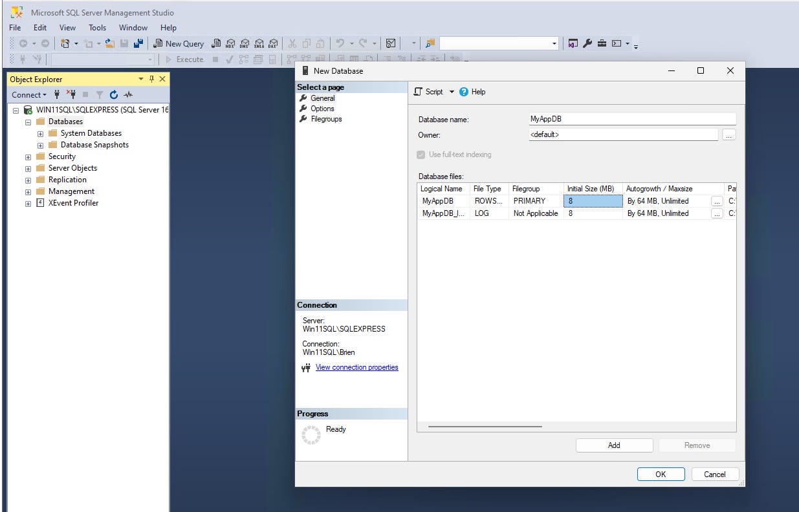Click OK to create the database
799x512 pixels.
[661, 474]
